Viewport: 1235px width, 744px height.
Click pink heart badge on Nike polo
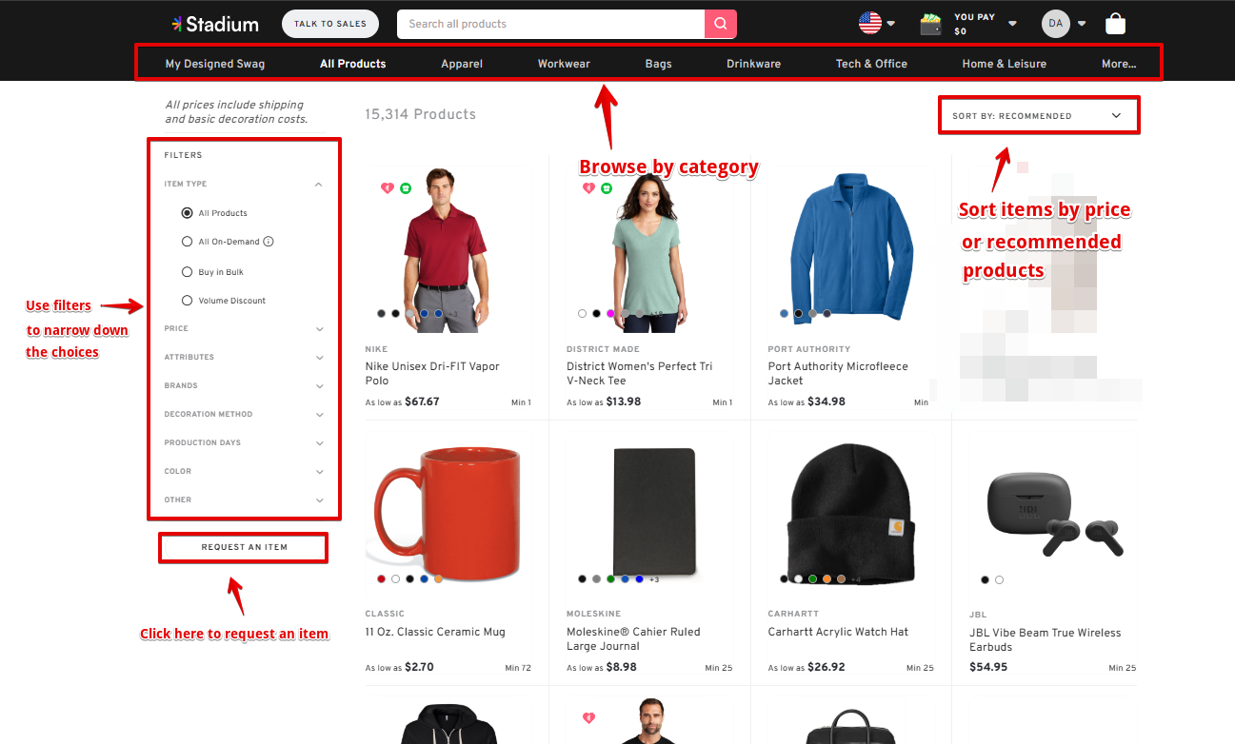[x=388, y=188]
